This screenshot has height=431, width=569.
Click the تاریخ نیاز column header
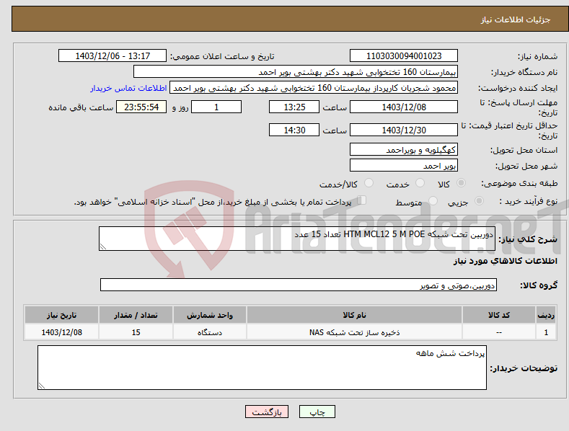tap(61, 315)
